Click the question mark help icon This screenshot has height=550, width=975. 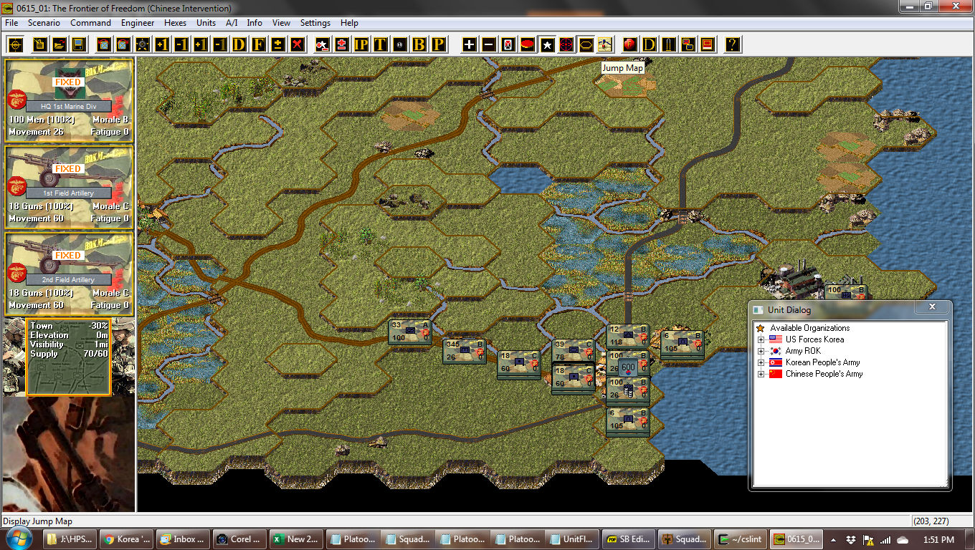(x=732, y=44)
